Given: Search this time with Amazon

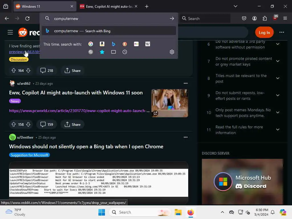Looking at the screenshot, I should [102, 44].
